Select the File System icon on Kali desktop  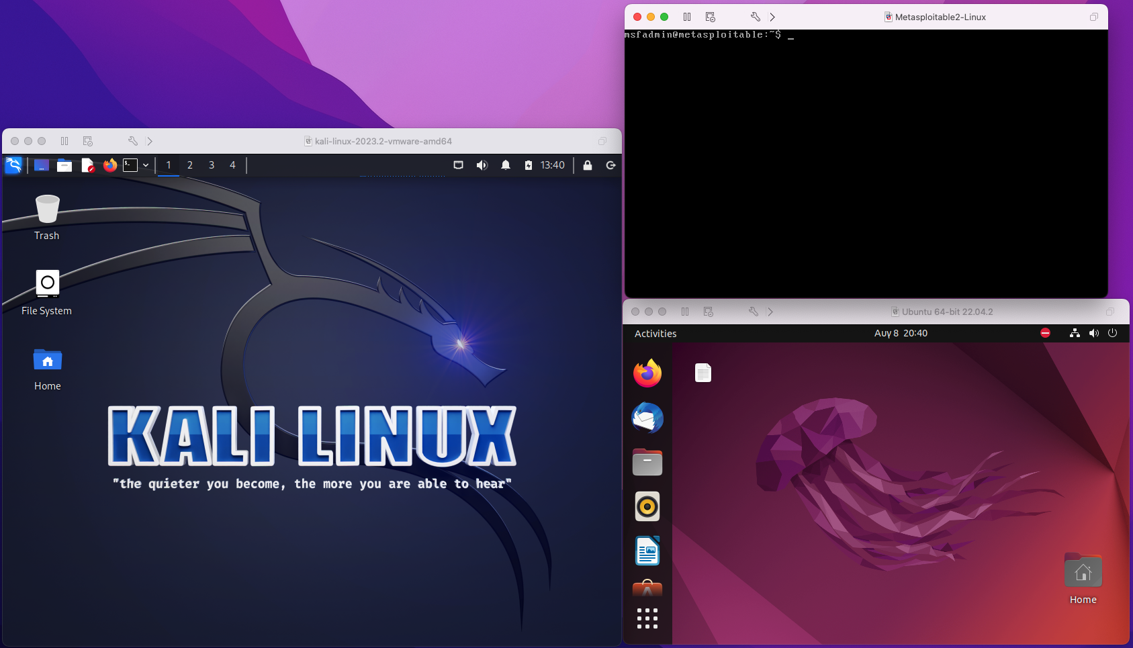coord(46,293)
